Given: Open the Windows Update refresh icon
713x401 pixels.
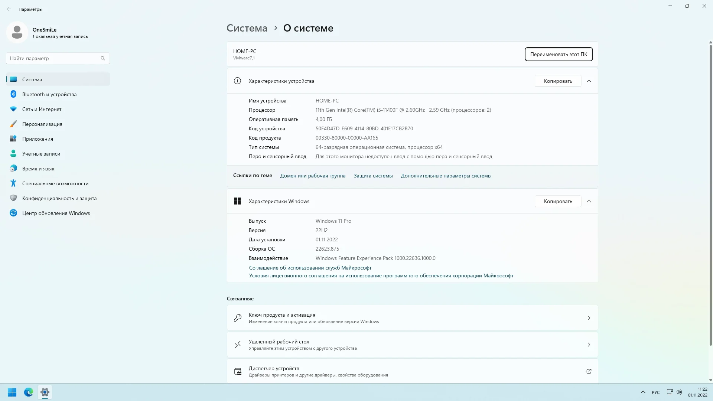Looking at the screenshot, I should pos(13,213).
